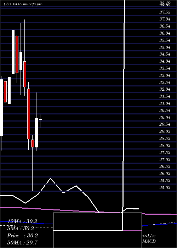Screen dimensions: 177x248
Task: Select the 27.03 axis value
Action: click(x=165, y=159)
